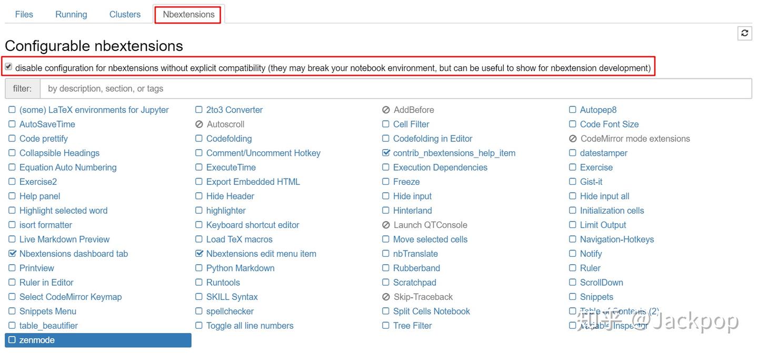Go to the Clusters tab

click(x=125, y=14)
